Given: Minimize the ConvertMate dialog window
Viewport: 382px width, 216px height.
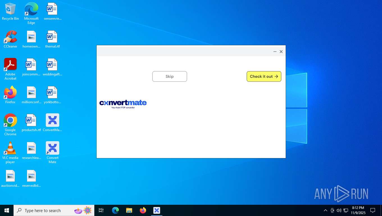Looking at the screenshot, I should coord(275,52).
